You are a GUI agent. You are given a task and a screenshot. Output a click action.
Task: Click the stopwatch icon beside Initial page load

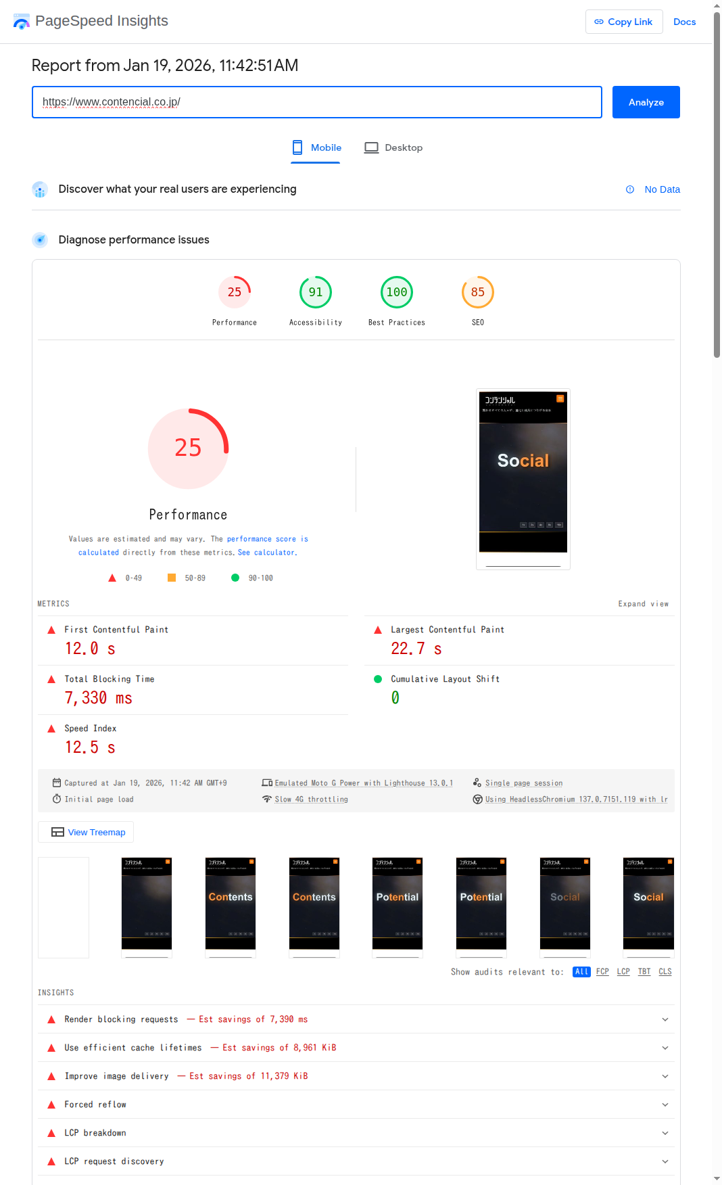click(57, 799)
